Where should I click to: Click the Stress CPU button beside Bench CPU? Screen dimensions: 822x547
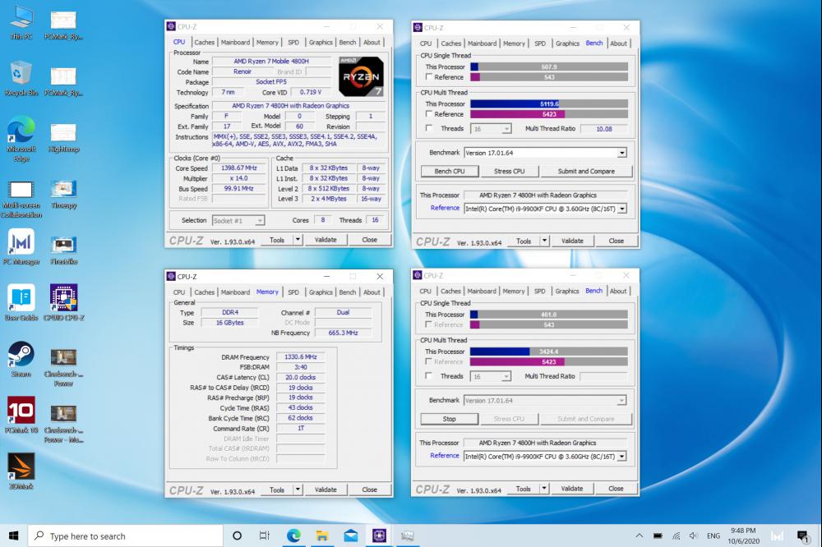click(x=509, y=172)
